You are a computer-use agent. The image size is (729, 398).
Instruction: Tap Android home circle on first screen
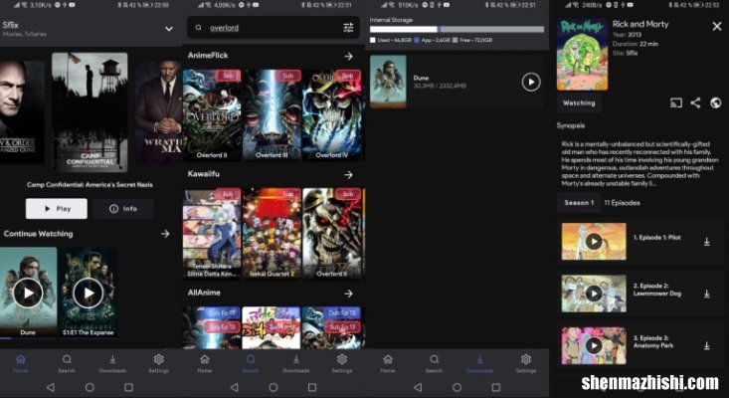[90, 387]
